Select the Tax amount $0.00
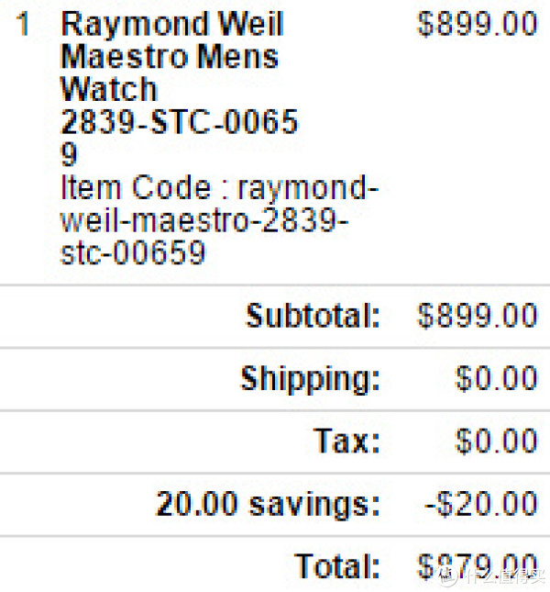550x592 pixels. tap(496, 441)
